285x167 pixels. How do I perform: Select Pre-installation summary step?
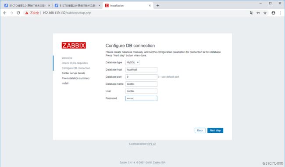tap(75, 78)
